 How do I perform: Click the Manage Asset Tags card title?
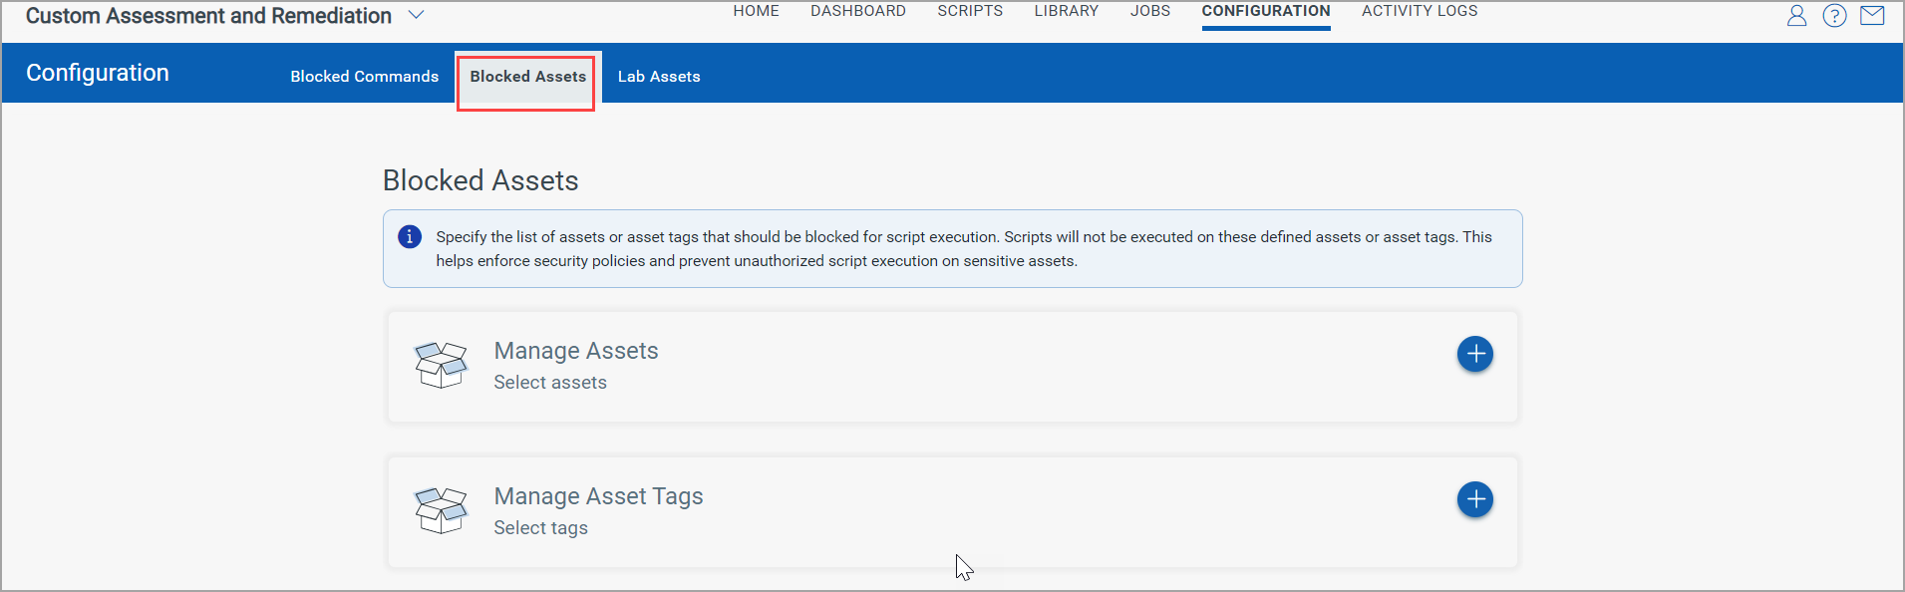pos(598,496)
